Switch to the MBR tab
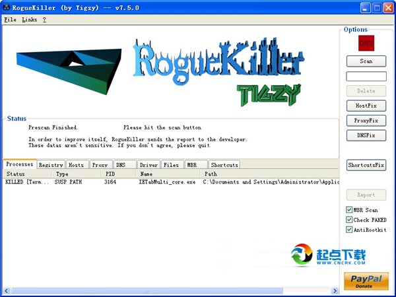 coord(196,165)
